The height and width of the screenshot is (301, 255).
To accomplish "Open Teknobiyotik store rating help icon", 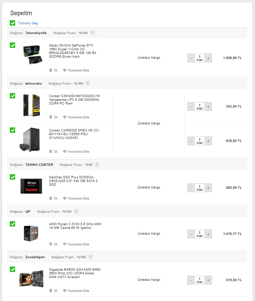I will tap(93, 33).
